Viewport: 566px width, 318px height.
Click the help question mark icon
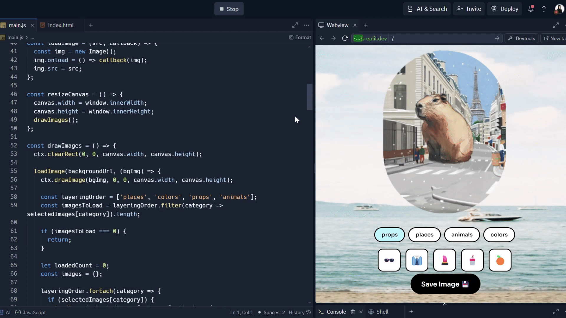[544, 9]
